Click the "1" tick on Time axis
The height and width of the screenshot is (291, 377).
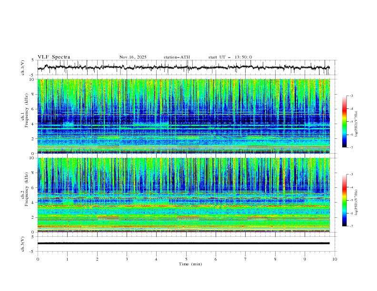coord(67,259)
